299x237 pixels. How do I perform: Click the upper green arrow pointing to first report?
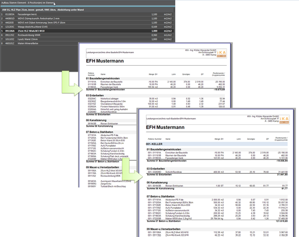click(72, 83)
